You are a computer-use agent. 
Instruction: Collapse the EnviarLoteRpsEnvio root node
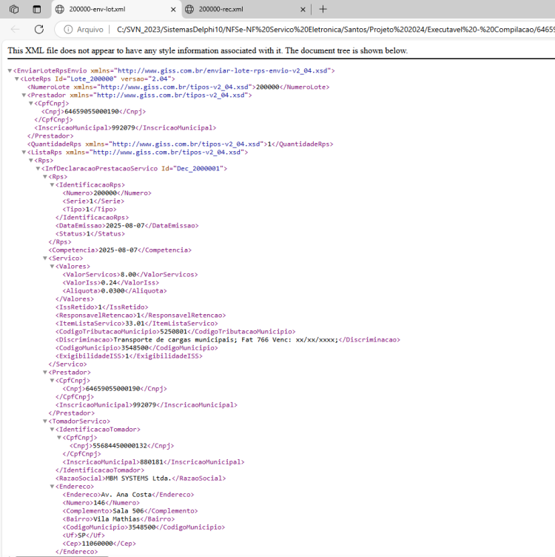(10, 70)
